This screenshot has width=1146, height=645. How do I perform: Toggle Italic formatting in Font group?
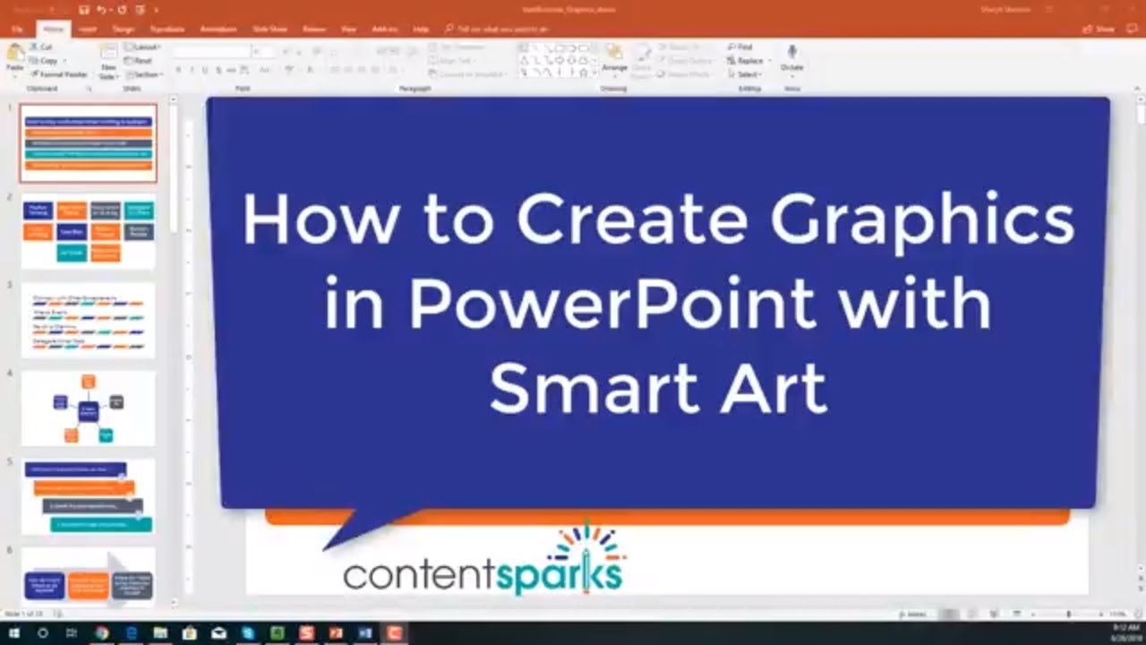tap(191, 70)
